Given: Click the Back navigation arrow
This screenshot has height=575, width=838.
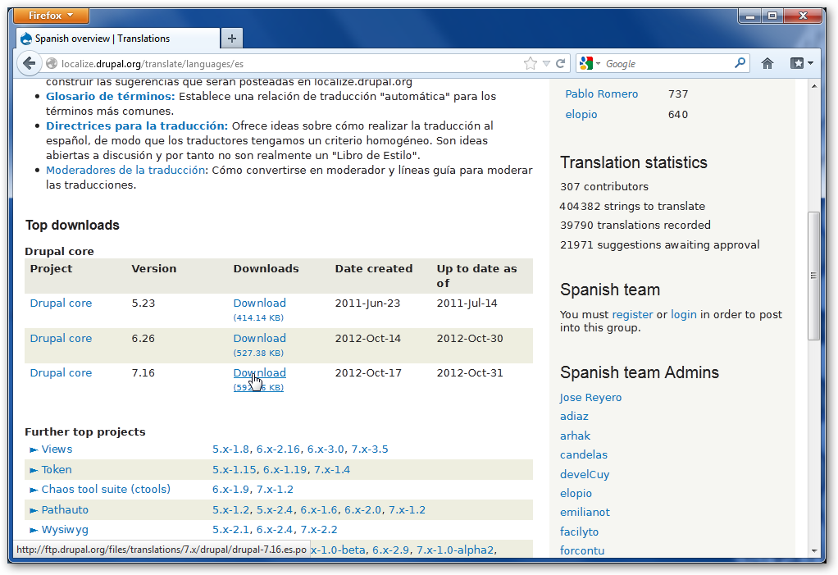Looking at the screenshot, I should tap(30, 63).
